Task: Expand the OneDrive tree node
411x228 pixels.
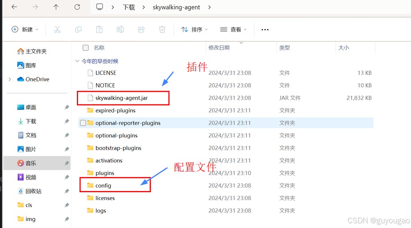Action: (10, 79)
